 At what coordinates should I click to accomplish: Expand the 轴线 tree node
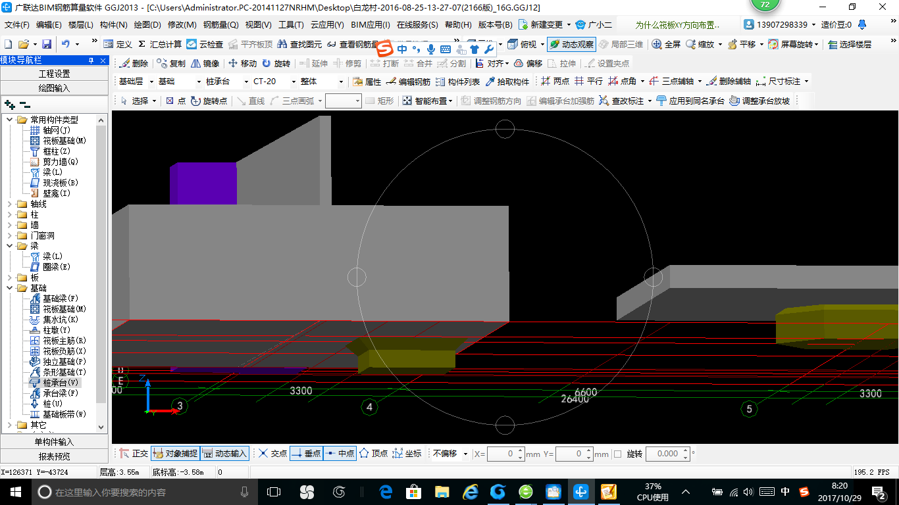click(10, 204)
